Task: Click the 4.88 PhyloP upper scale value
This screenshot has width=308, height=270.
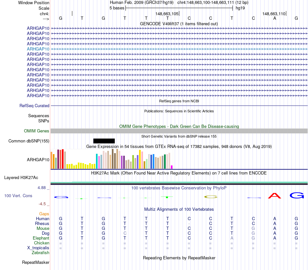Action: [41, 188]
